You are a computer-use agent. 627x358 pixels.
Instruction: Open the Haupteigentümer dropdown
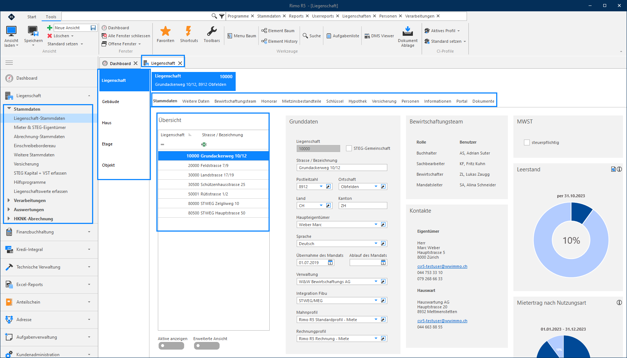[376, 225]
